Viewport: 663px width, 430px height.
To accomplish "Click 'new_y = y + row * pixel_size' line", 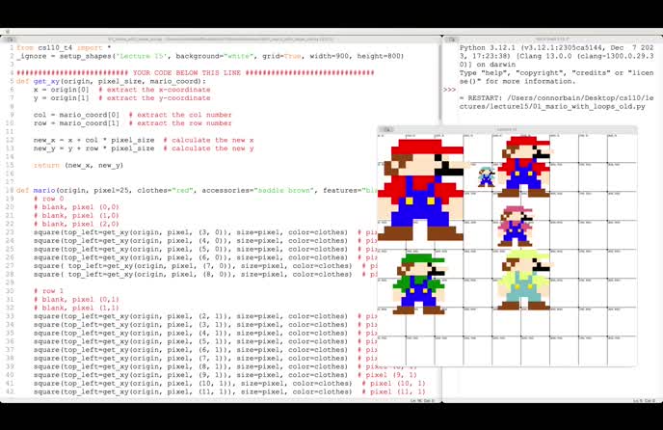I will pyautogui.click(x=144, y=148).
